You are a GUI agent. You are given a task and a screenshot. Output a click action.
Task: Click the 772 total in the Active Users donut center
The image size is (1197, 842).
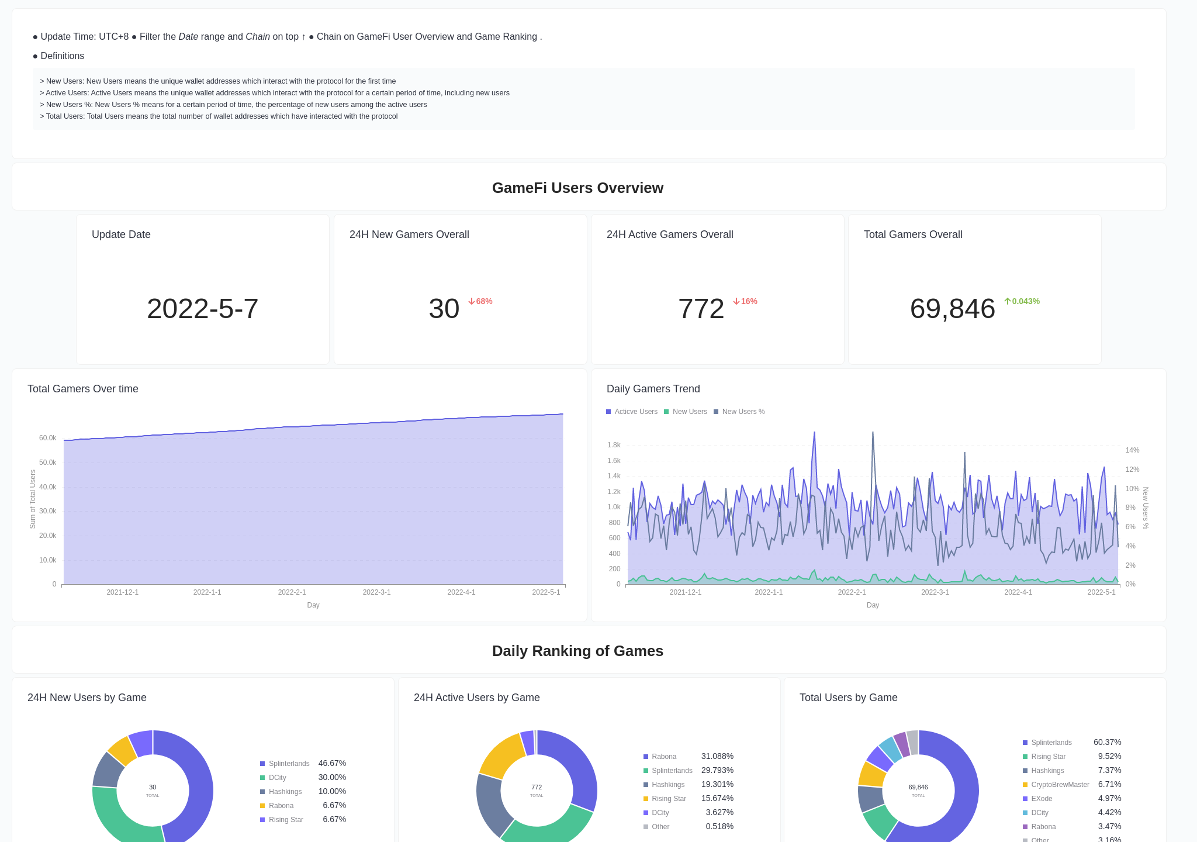[x=536, y=788]
